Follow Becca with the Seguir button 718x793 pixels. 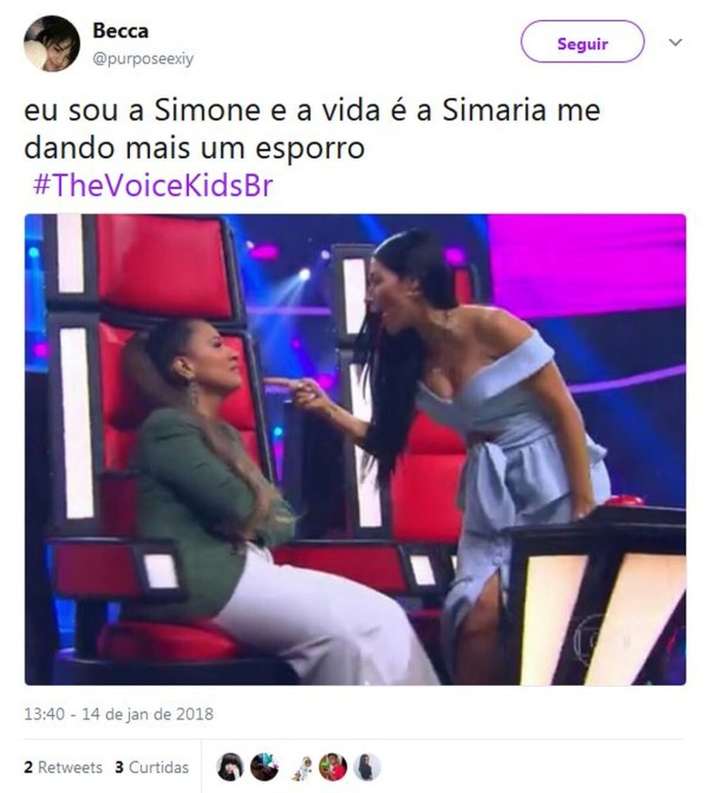click(582, 42)
